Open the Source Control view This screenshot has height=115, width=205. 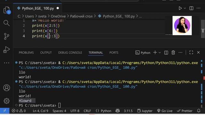point(6,36)
